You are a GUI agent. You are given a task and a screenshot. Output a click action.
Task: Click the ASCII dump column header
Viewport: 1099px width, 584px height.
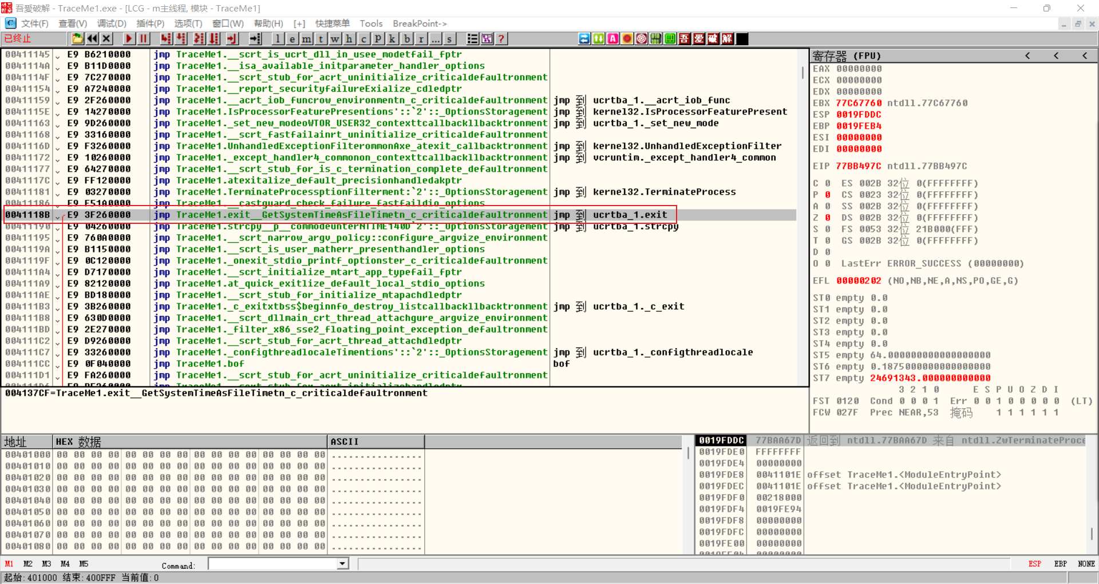coord(376,441)
